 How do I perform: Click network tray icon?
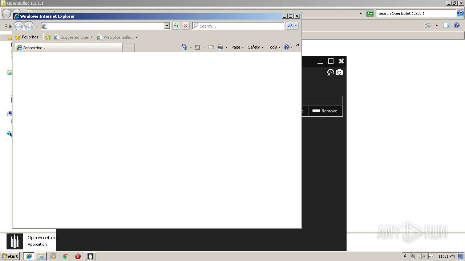click(413, 256)
